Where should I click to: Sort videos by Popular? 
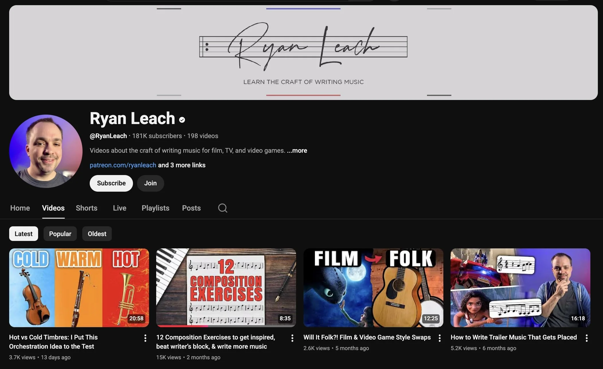pyautogui.click(x=60, y=234)
